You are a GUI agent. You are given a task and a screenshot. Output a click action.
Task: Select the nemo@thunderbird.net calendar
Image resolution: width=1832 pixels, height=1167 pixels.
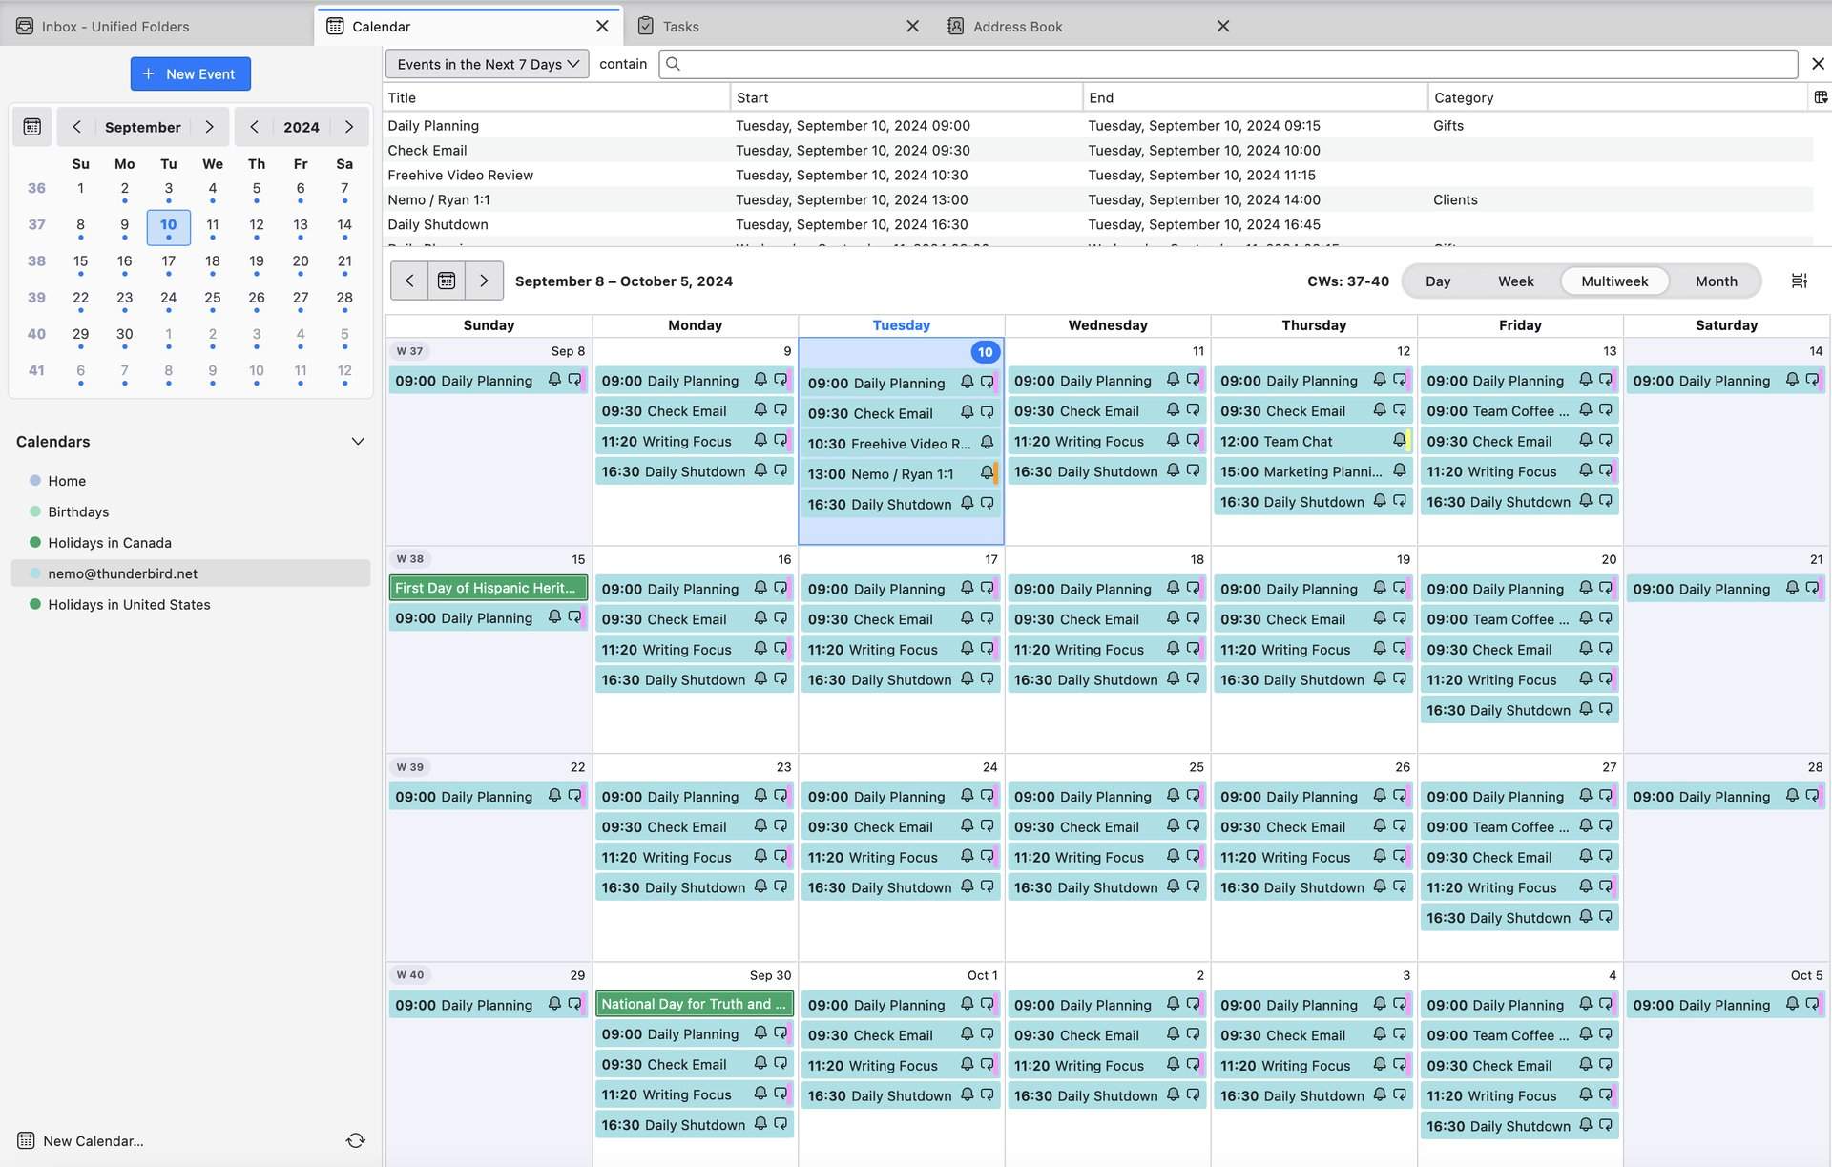(190, 573)
